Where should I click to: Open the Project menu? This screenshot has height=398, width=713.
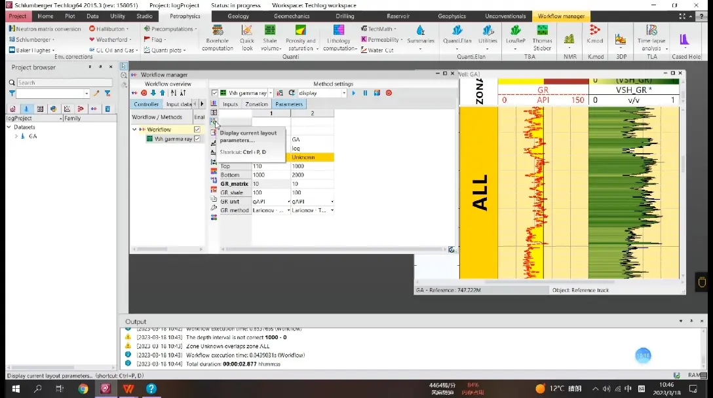[18, 16]
